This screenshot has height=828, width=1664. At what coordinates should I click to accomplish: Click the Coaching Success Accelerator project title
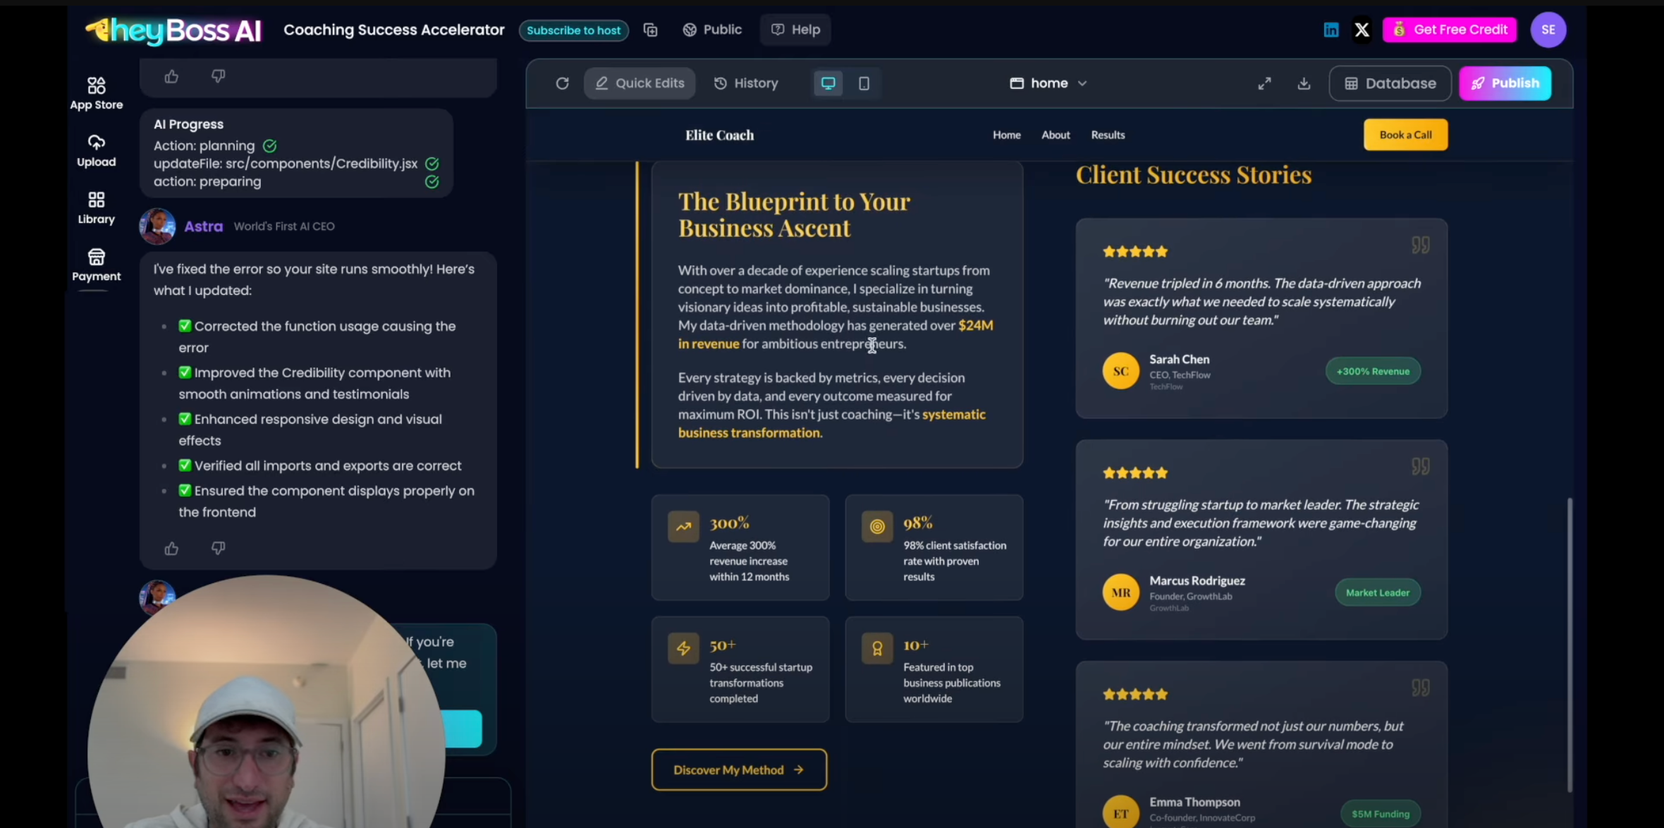click(394, 30)
